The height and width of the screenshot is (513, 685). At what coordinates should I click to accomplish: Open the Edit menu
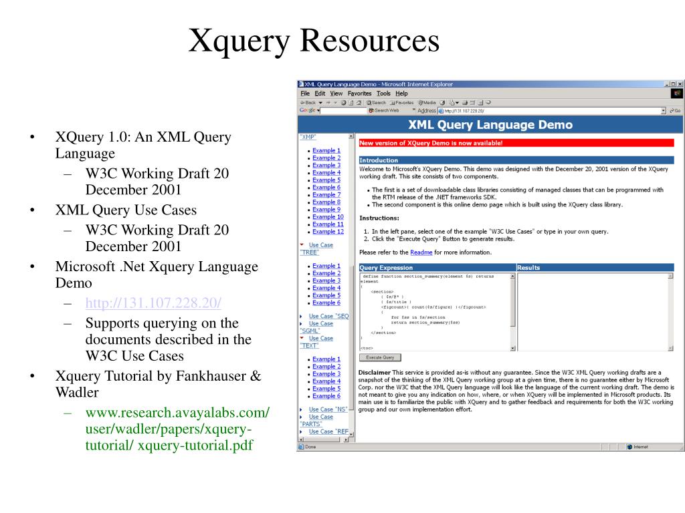pyautogui.click(x=320, y=94)
